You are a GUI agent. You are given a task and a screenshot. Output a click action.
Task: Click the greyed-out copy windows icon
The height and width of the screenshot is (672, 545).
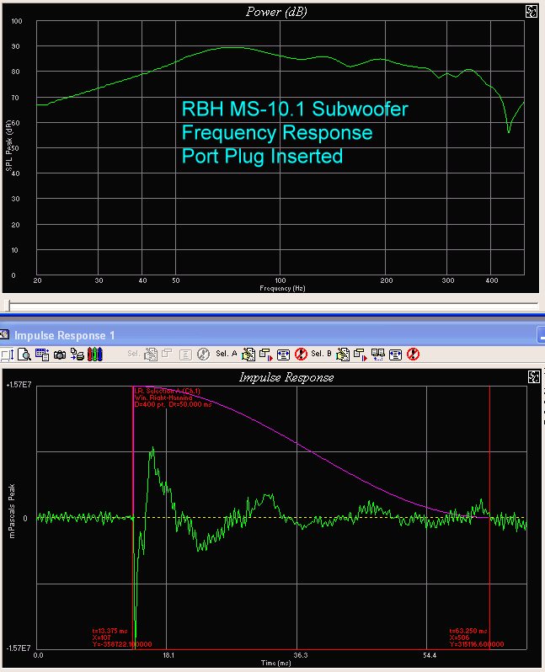coord(167,354)
